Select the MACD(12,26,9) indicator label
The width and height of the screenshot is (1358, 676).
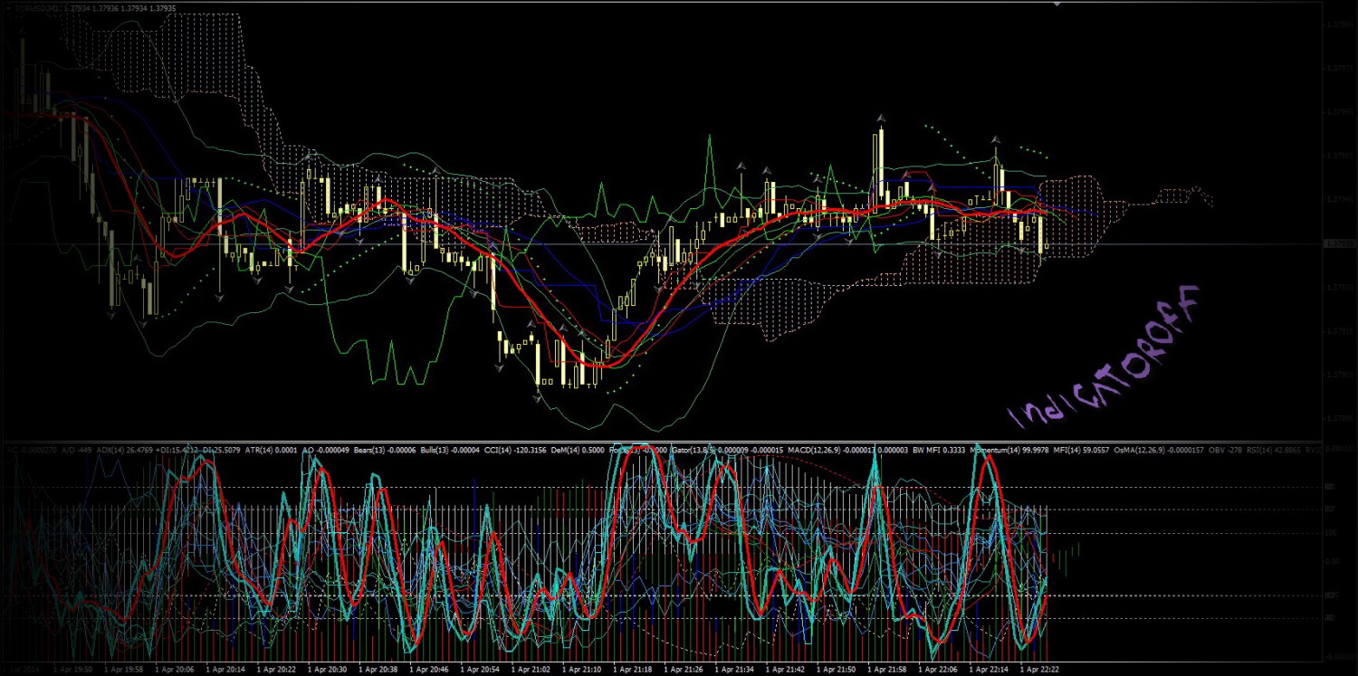click(847, 450)
